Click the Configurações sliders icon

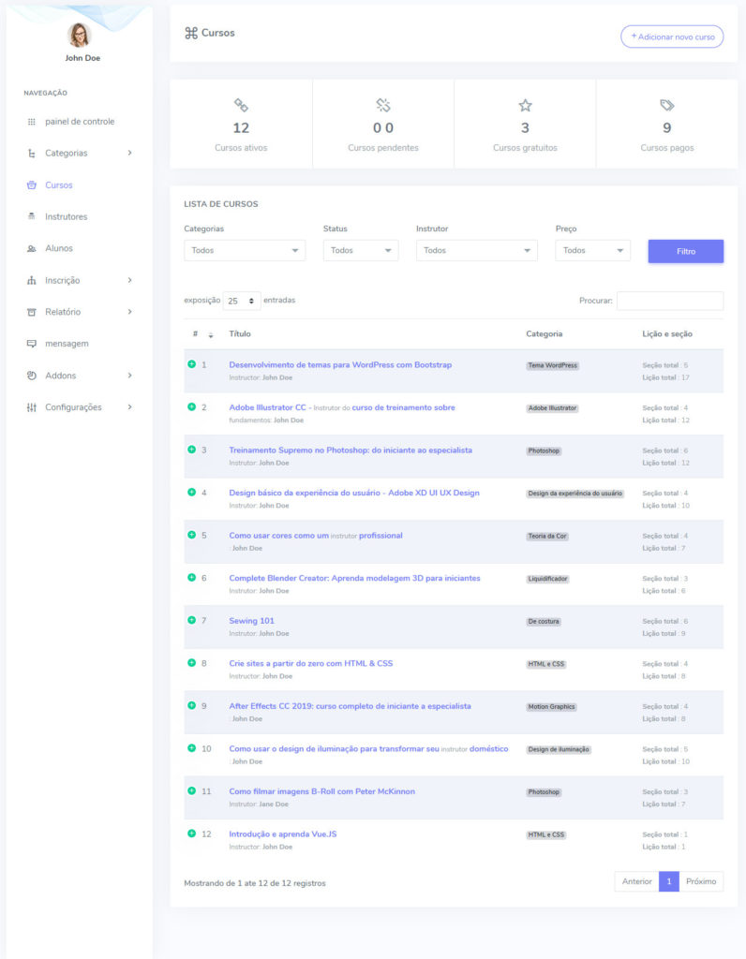[31, 407]
